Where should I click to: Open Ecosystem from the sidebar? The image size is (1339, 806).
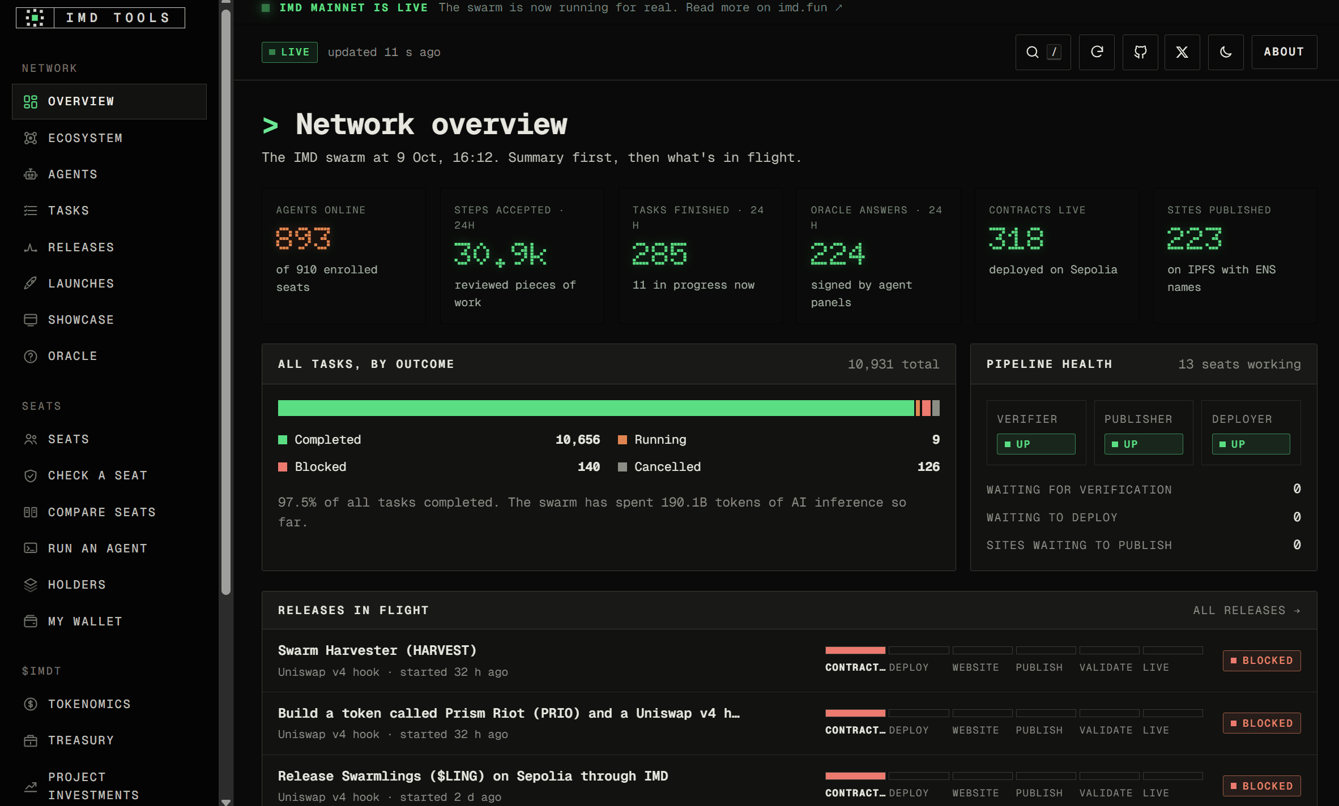pos(109,138)
